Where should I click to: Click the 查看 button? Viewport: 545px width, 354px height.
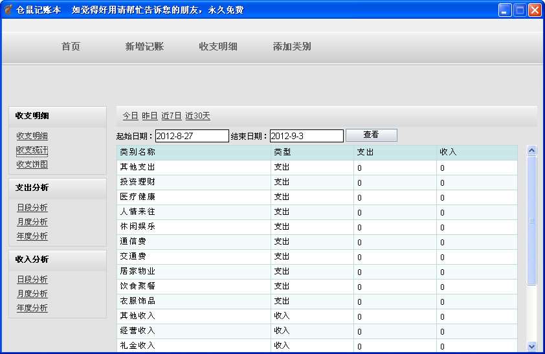(x=372, y=135)
